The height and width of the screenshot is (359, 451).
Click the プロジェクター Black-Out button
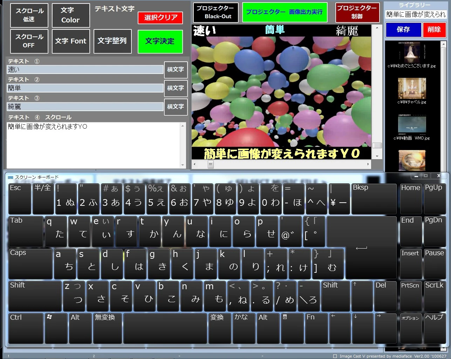[x=216, y=12]
